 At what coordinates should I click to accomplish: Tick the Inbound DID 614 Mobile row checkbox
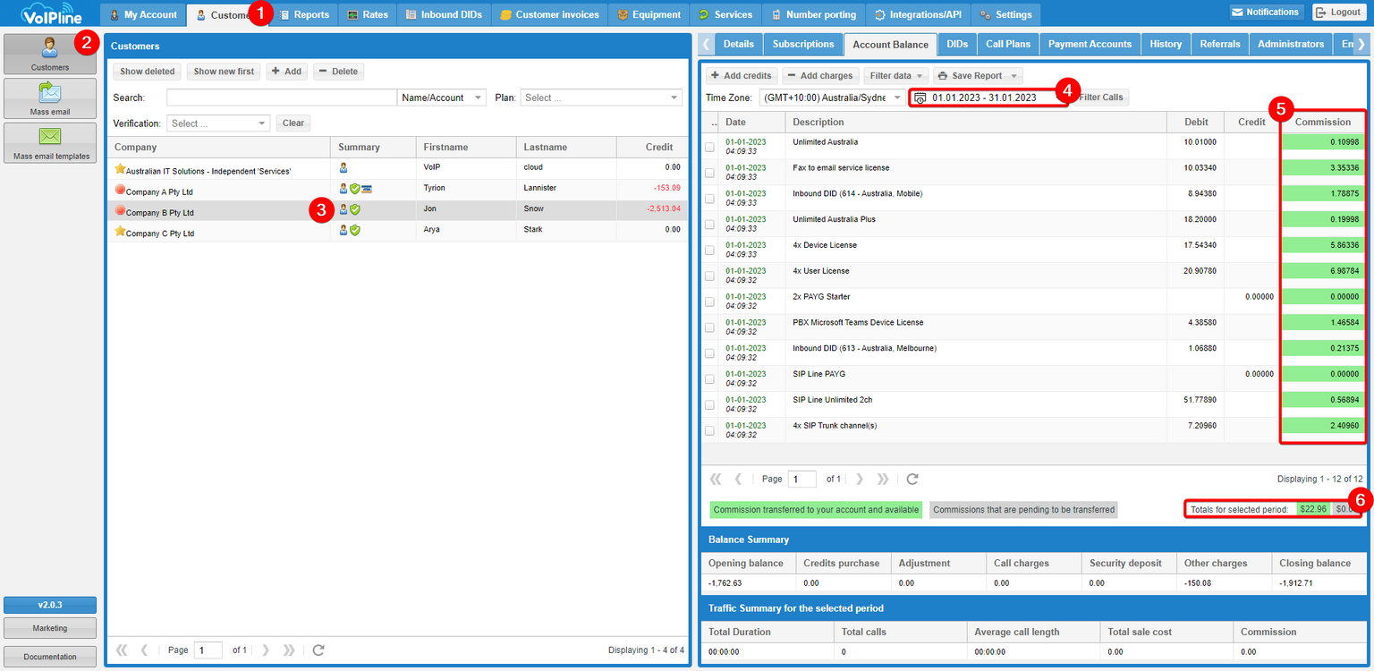point(709,199)
